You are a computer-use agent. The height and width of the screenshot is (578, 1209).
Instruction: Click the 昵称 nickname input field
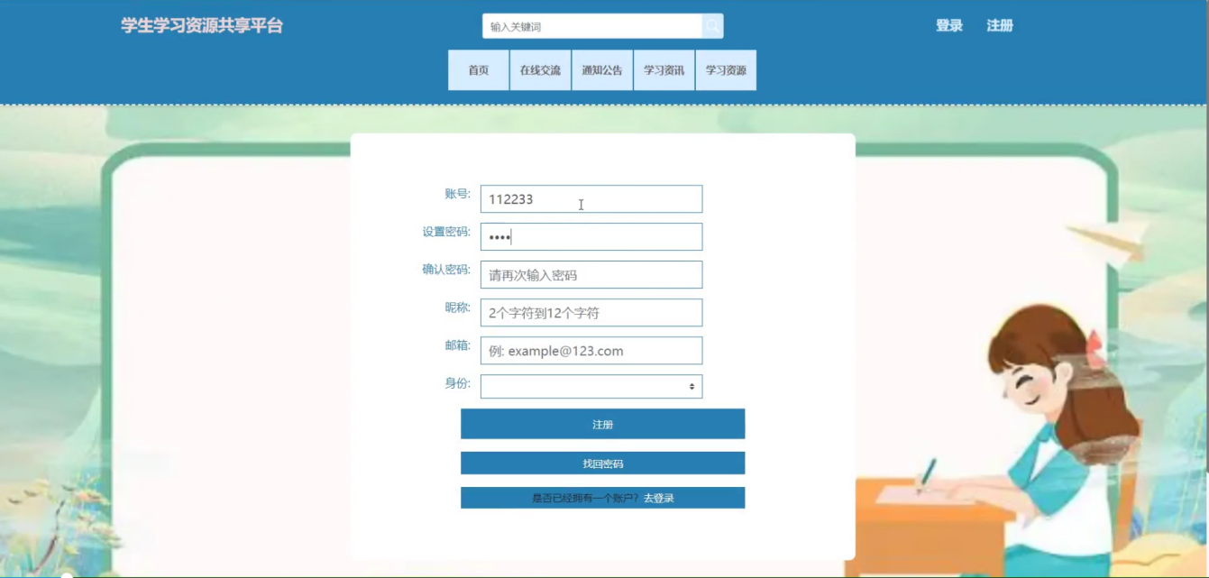591,313
